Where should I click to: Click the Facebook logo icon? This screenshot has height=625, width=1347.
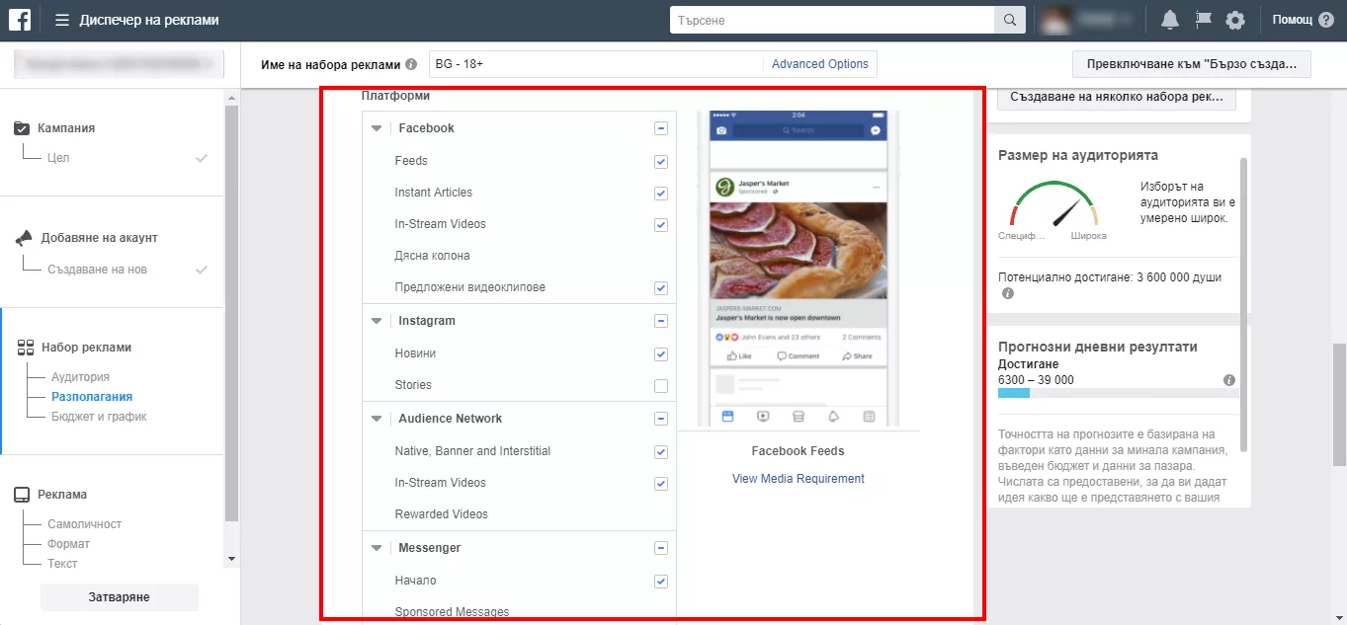tap(20, 20)
